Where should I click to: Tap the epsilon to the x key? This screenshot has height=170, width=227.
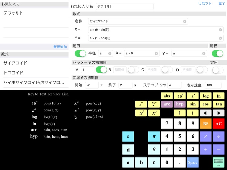(x=193, y=96)
